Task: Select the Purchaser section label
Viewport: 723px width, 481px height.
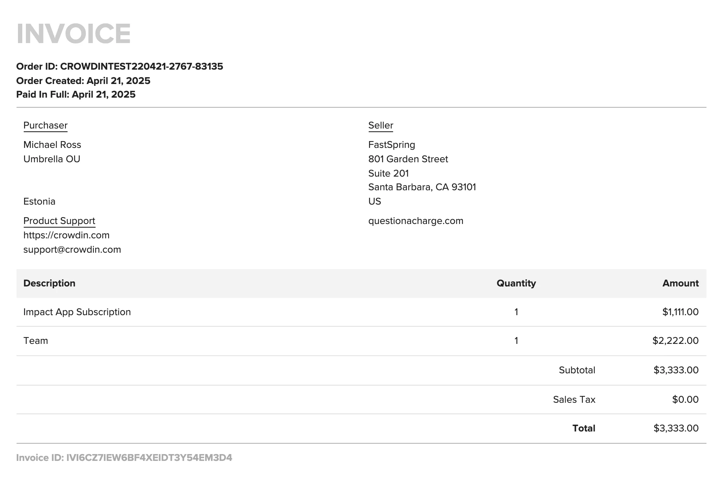Action: tap(45, 125)
